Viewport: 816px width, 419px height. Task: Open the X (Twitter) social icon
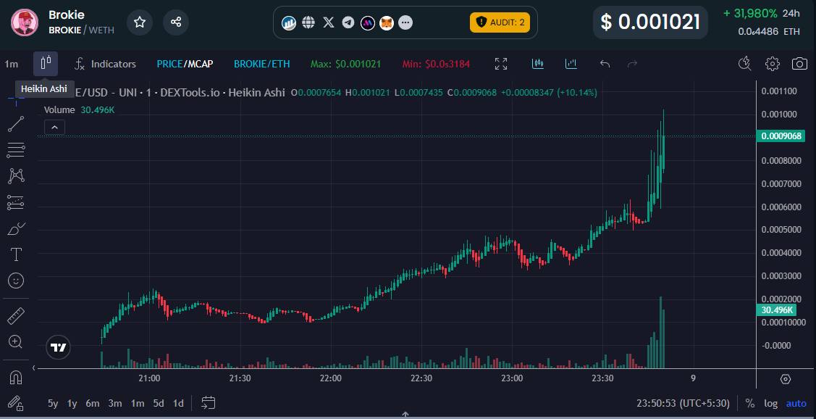329,22
